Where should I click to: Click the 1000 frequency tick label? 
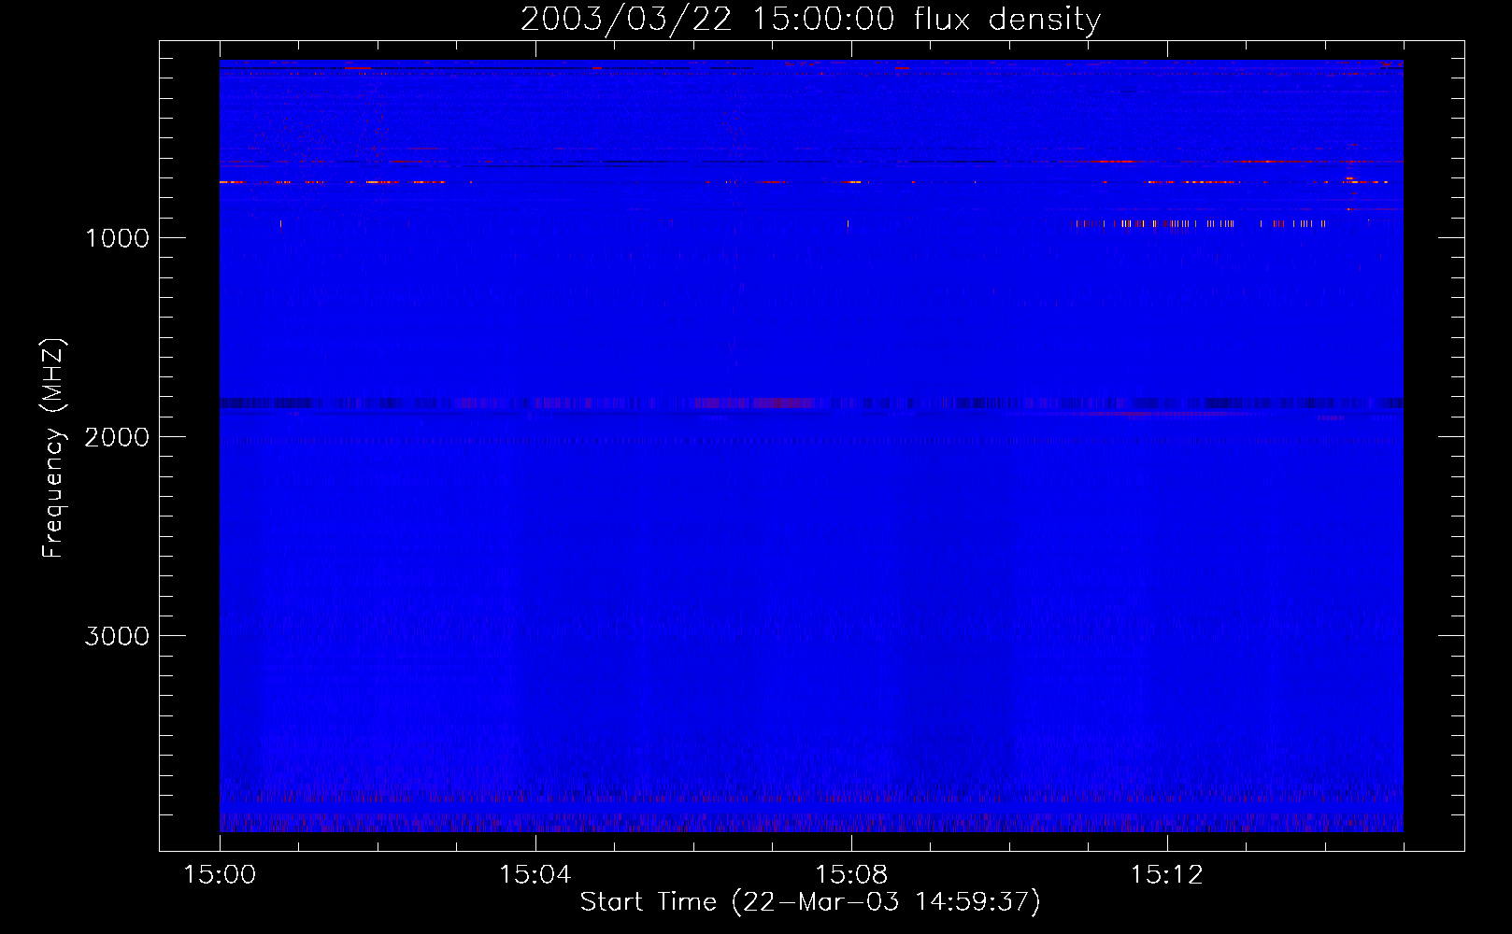point(117,238)
